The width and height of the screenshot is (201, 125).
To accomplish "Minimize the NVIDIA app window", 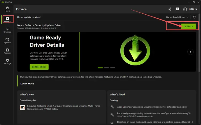I will [189, 2].
